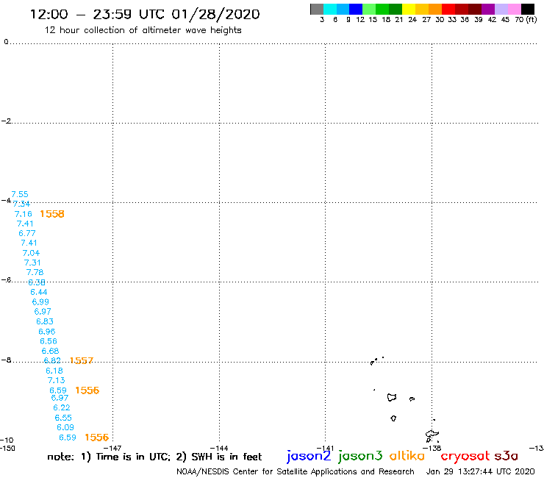Click the wave height value 6.77
The height and width of the screenshot is (478, 544).
point(27,233)
